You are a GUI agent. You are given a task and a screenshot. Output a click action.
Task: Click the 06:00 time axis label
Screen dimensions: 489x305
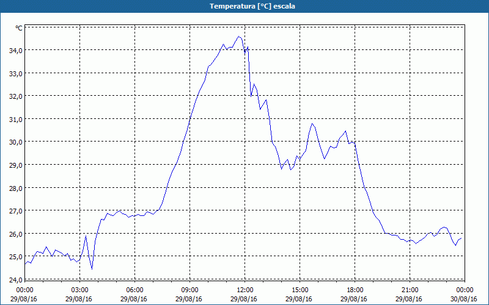134,290
